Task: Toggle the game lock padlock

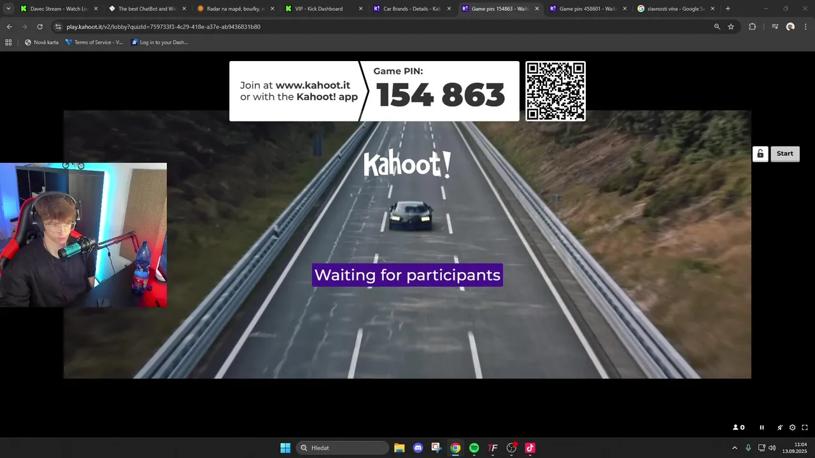Action: click(760, 154)
